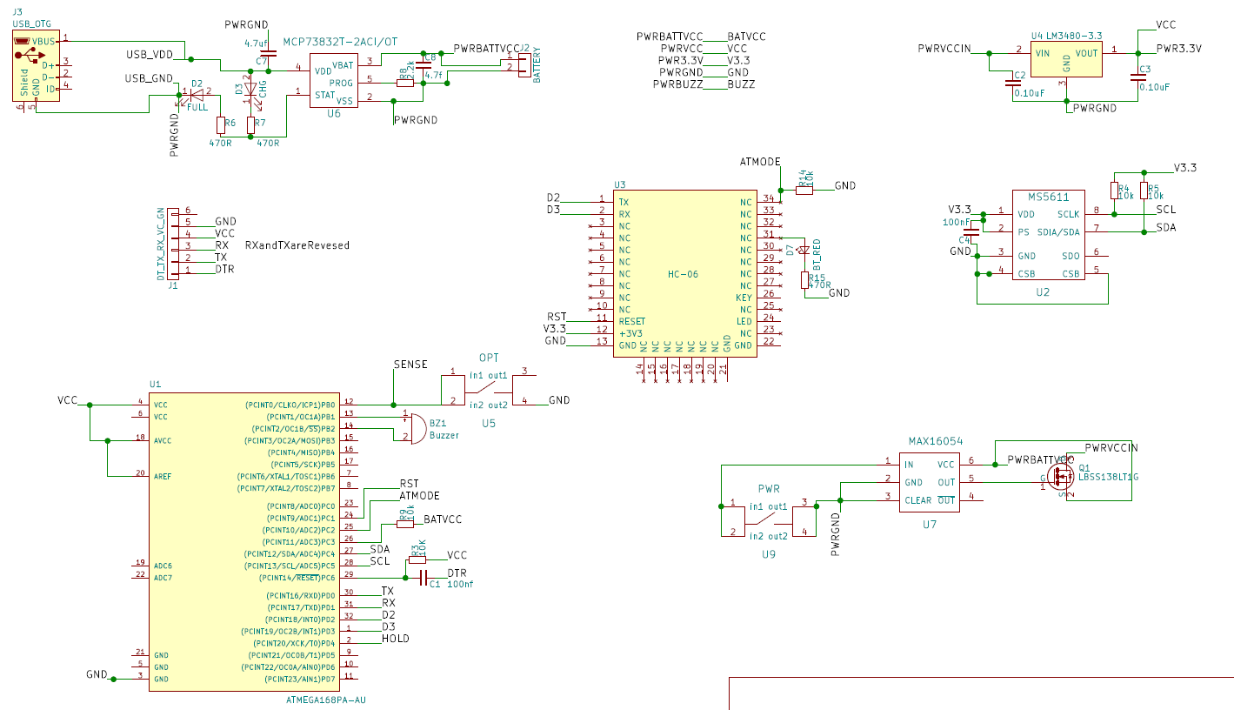1234x710 pixels.
Task: Click the (PCINT0/CLKO/ICP1)PB0 pin label
Action: [290, 405]
